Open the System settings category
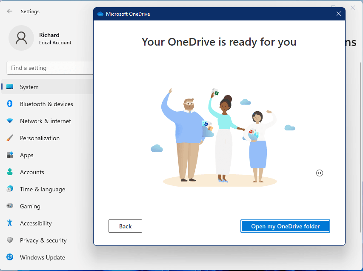363x271 pixels. click(x=48, y=86)
